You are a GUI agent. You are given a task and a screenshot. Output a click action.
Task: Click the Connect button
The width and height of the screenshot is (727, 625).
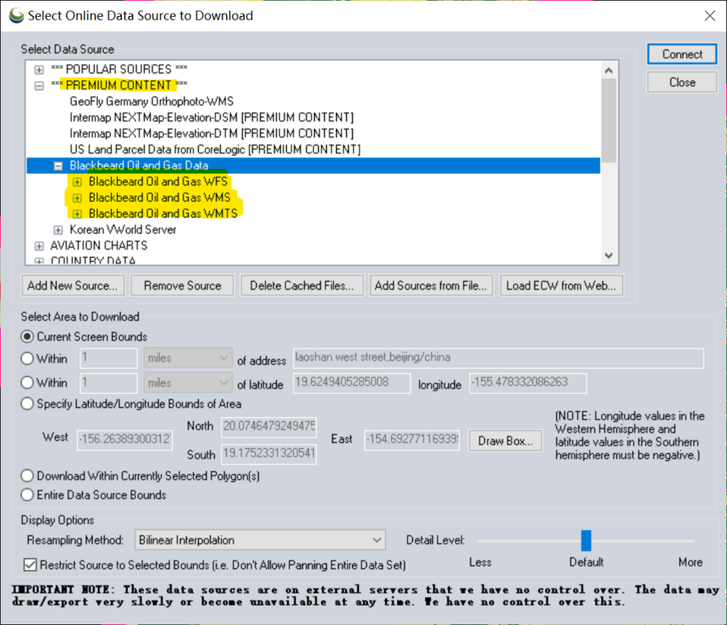tap(682, 54)
